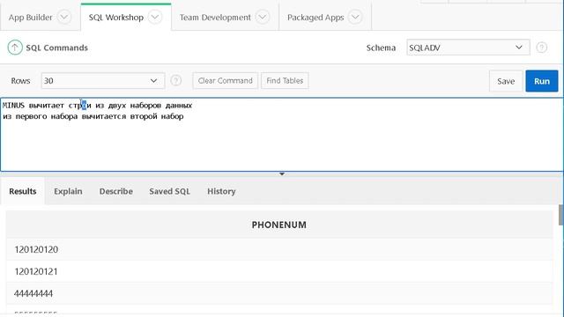Select the 120120120 result cell

click(279, 249)
